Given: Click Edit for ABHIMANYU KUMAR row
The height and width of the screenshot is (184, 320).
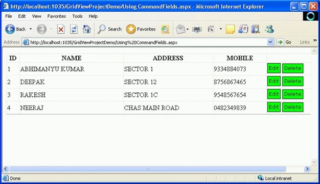Looking at the screenshot, I should (273, 68).
